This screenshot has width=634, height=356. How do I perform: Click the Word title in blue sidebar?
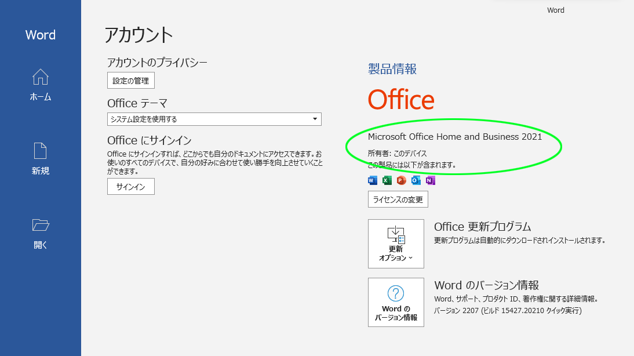point(41,35)
